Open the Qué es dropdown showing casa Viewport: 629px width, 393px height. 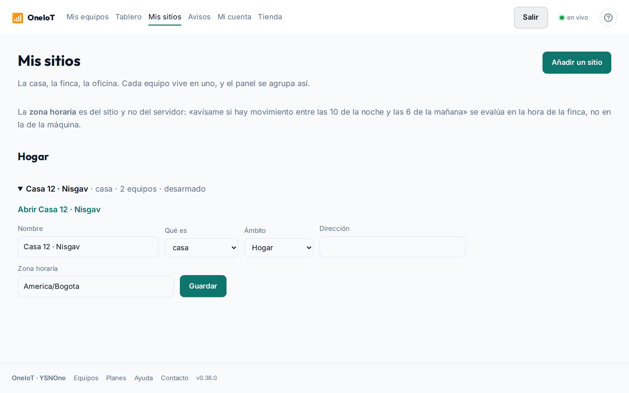[x=201, y=248]
